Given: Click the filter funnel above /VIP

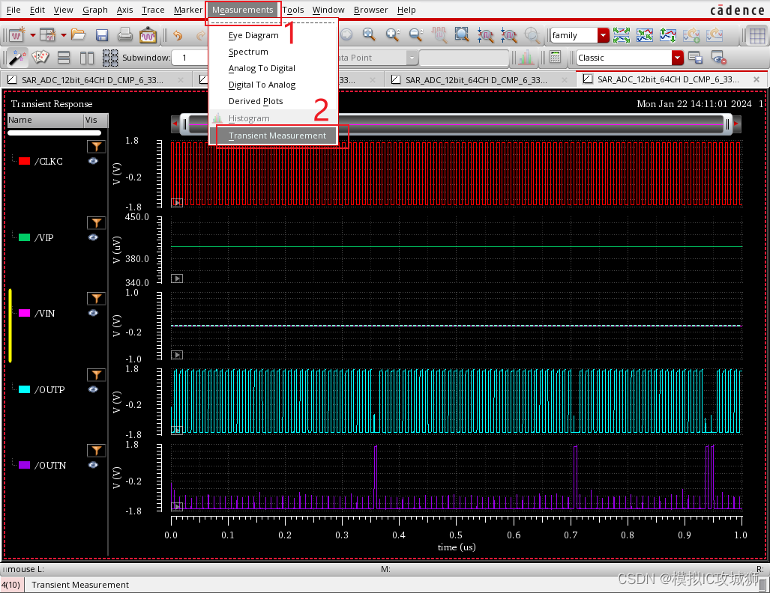Looking at the screenshot, I should point(96,222).
